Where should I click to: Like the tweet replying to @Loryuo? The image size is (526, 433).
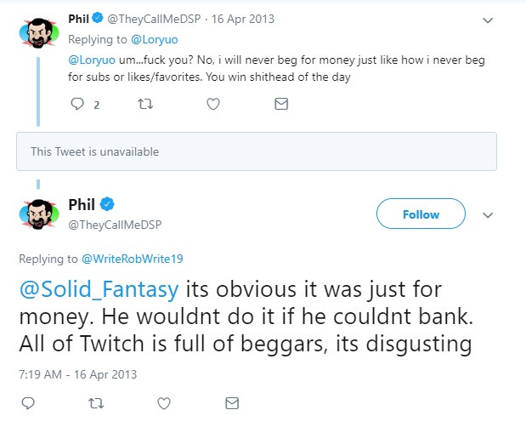(213, 104)
